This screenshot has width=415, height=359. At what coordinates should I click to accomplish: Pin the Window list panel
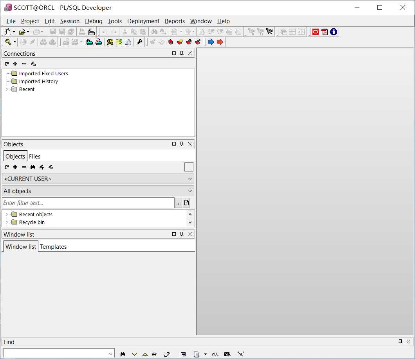coord(182,234)
